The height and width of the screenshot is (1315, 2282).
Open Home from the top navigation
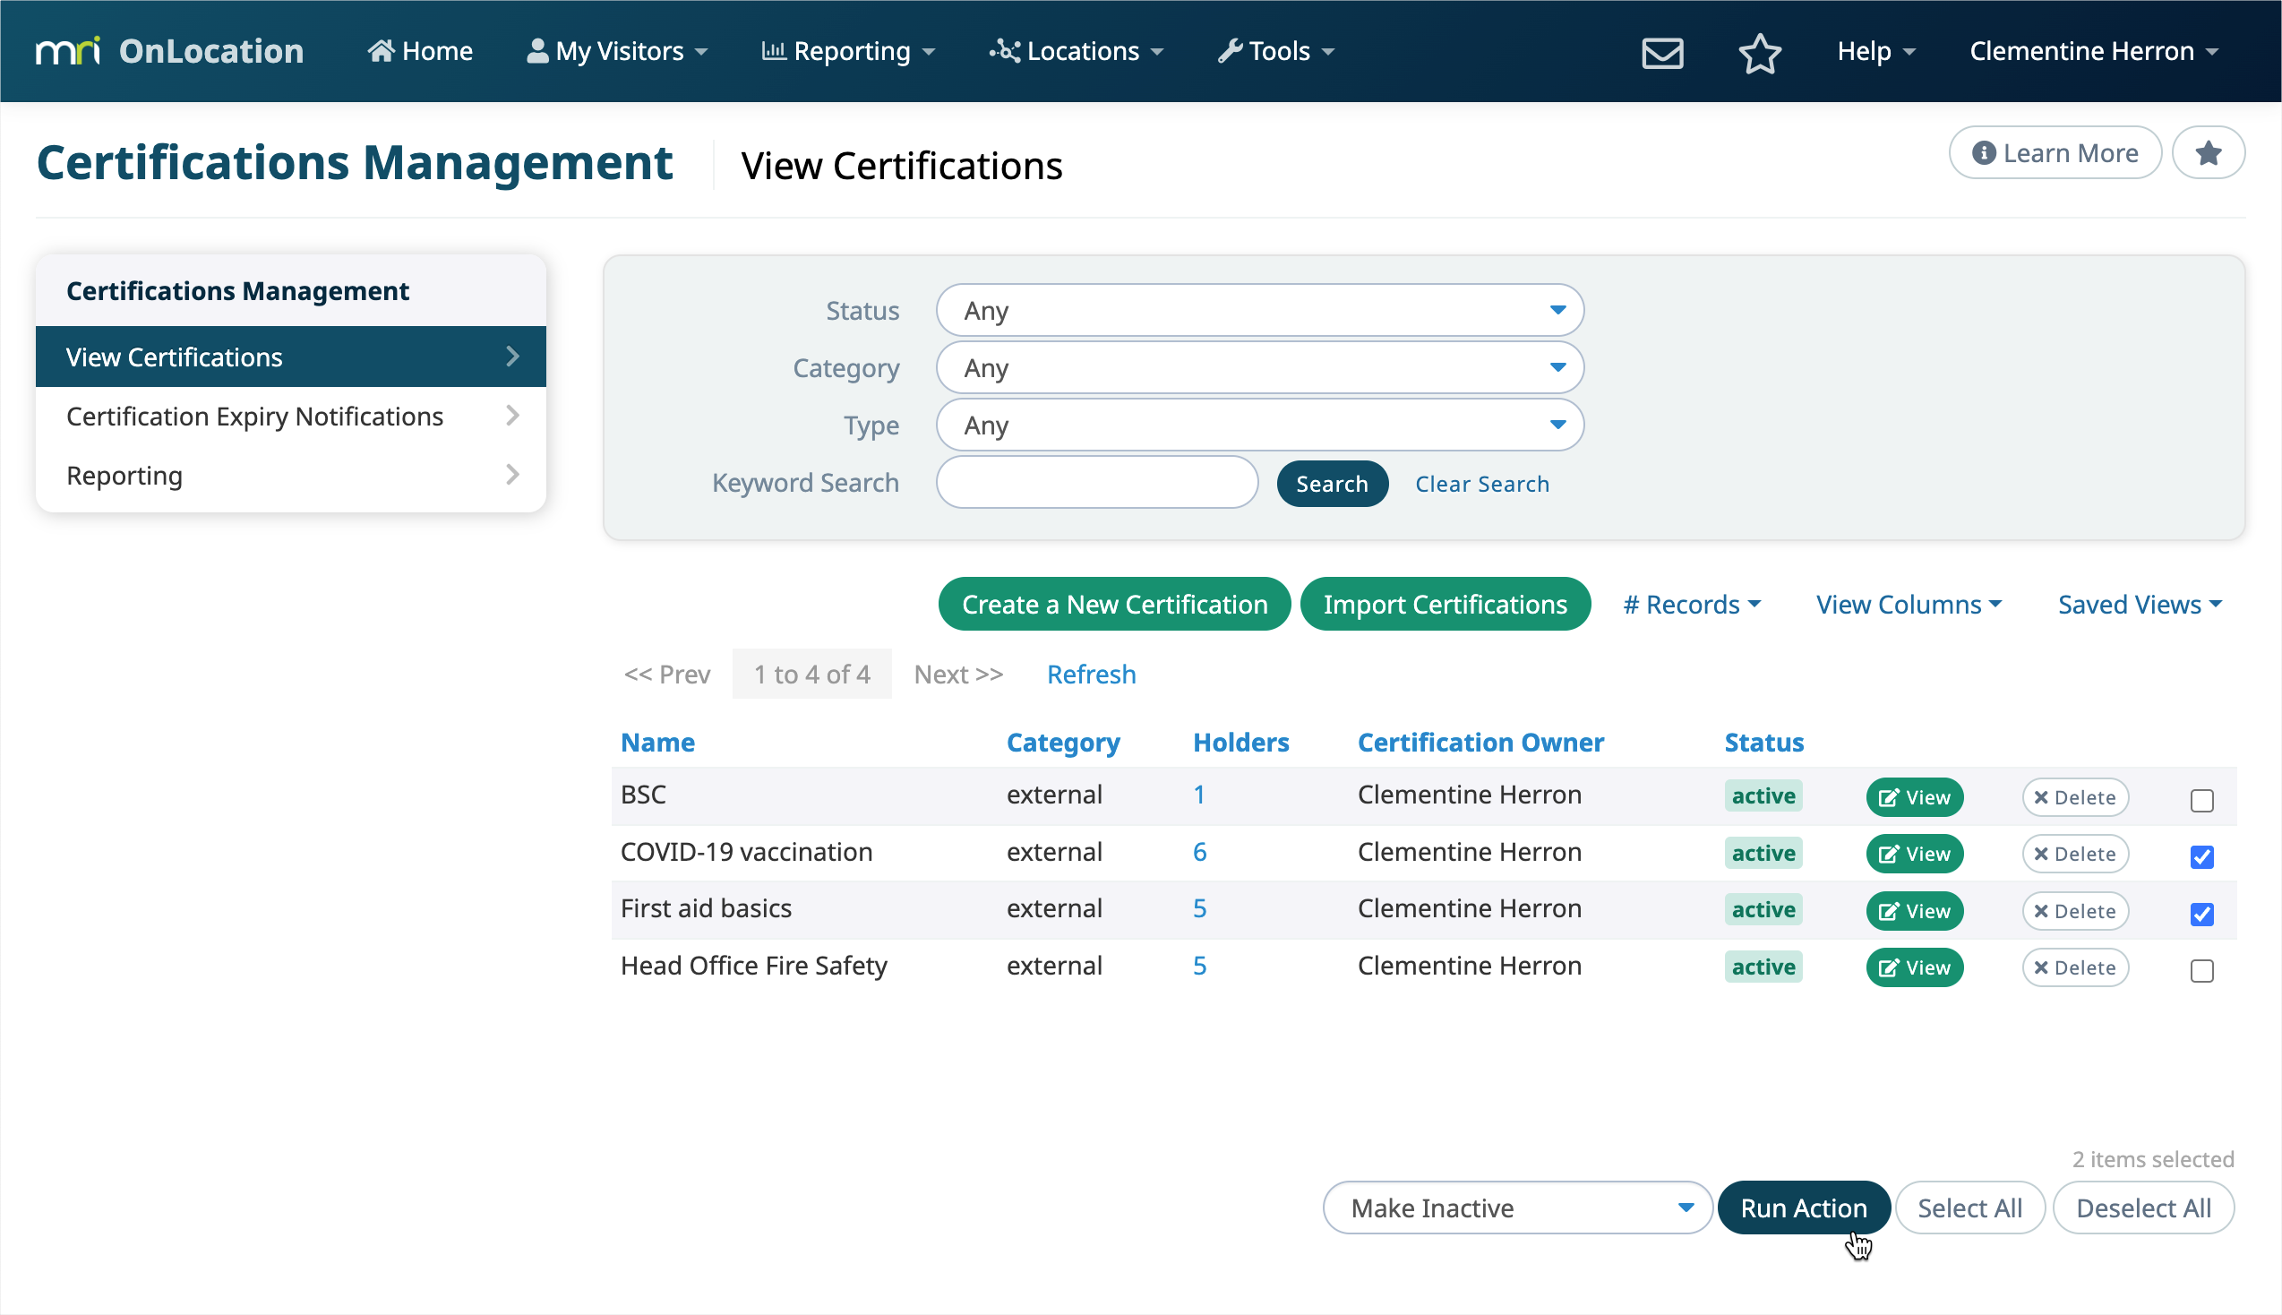pyautogui.click(x=420, y=51)
